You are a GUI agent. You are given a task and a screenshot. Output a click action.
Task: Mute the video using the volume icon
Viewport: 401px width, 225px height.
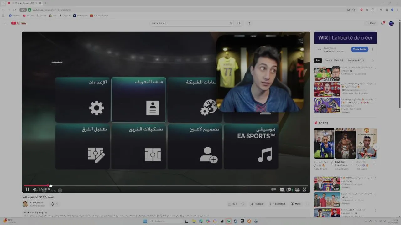tap(34, 189)
